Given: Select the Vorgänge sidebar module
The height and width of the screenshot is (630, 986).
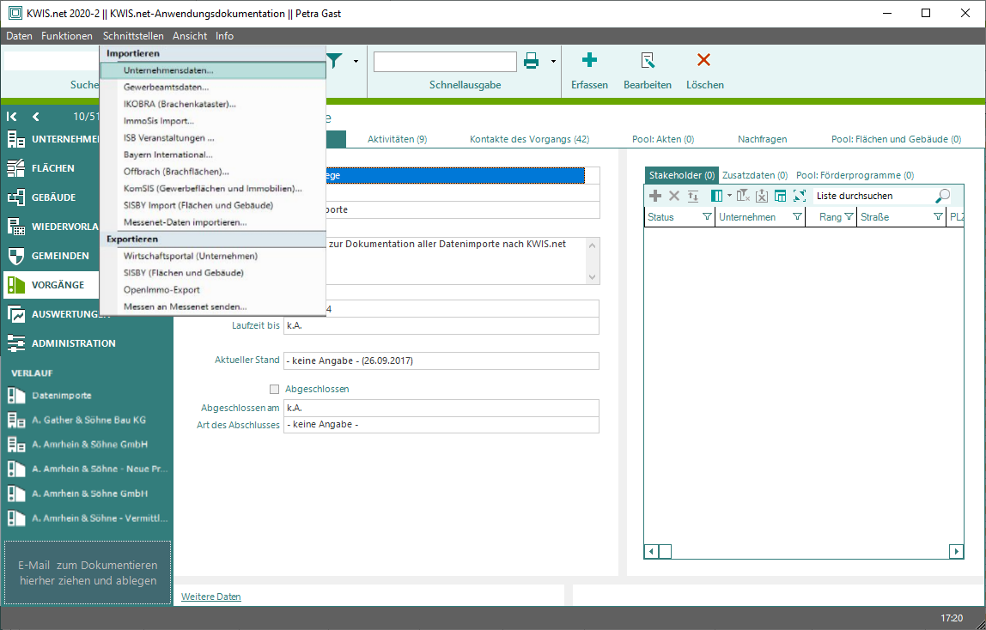Looking at the screenshot, I should coord(51,285).
